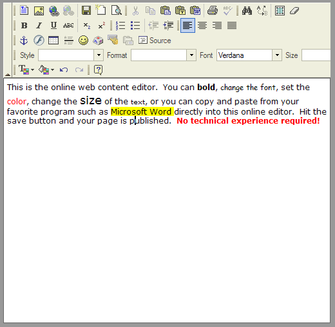335x327 pixels.
Task: Enable center text alignment
Action: click(202, 26)
